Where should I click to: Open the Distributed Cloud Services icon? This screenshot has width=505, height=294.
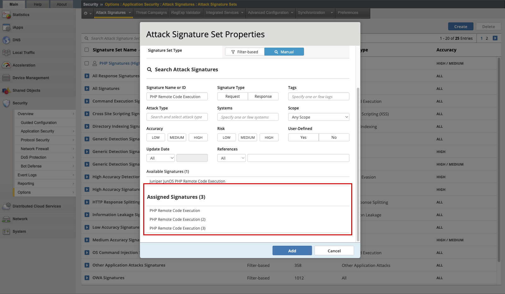pos(6,206)
